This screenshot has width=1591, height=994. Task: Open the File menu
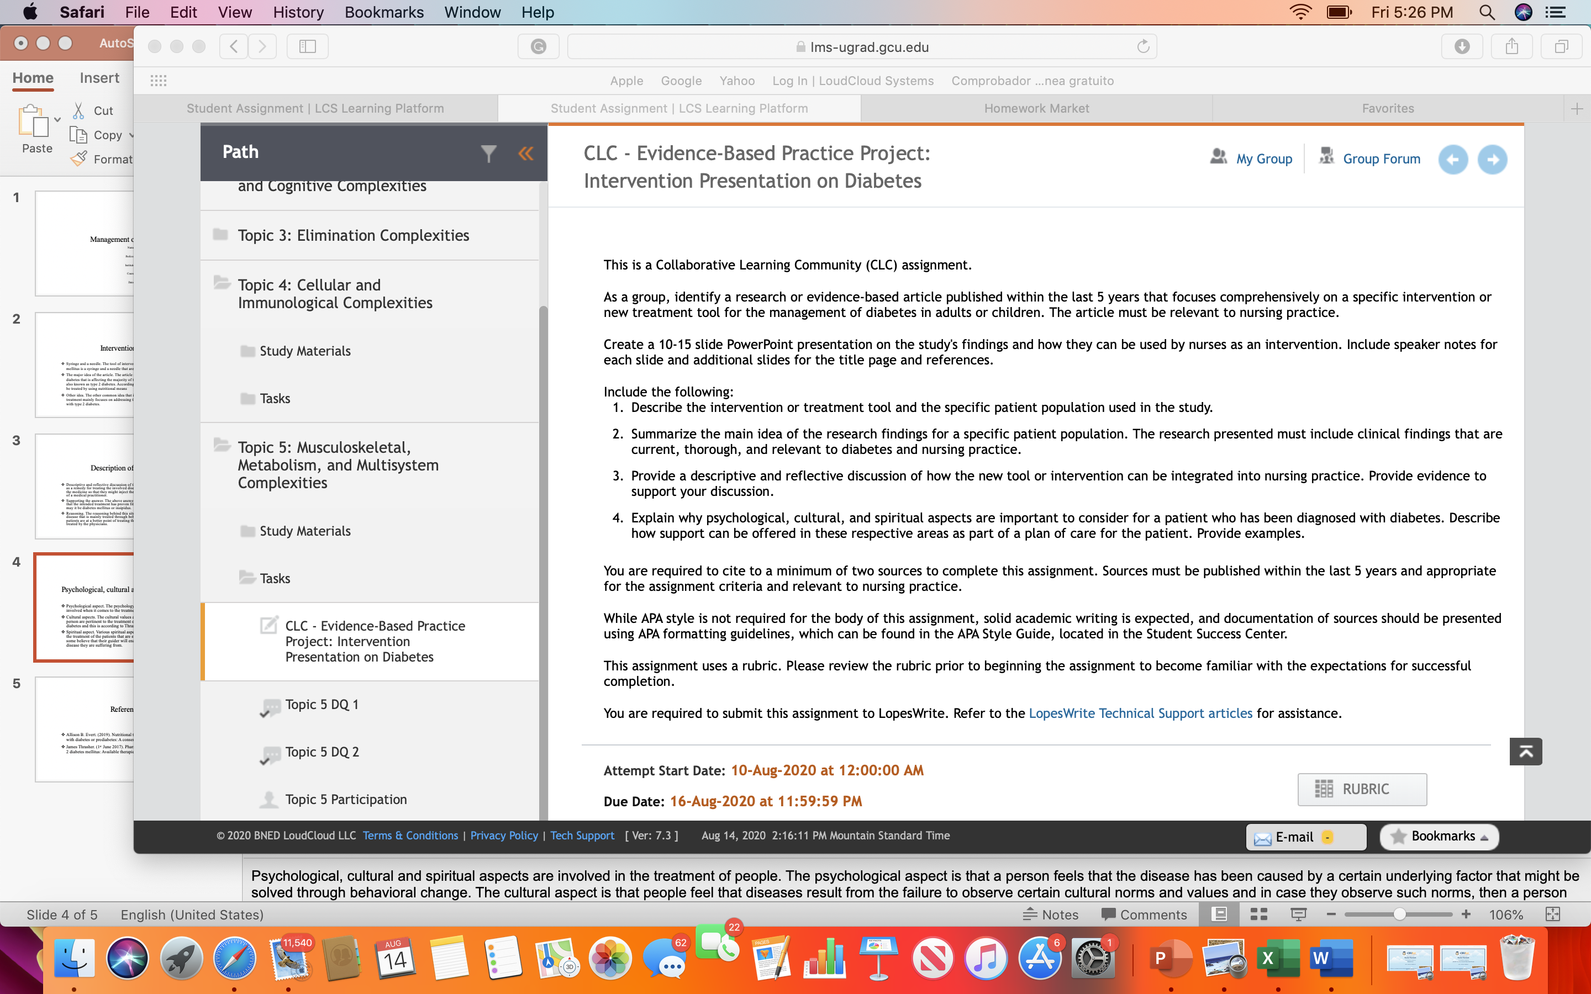point(138,12)
